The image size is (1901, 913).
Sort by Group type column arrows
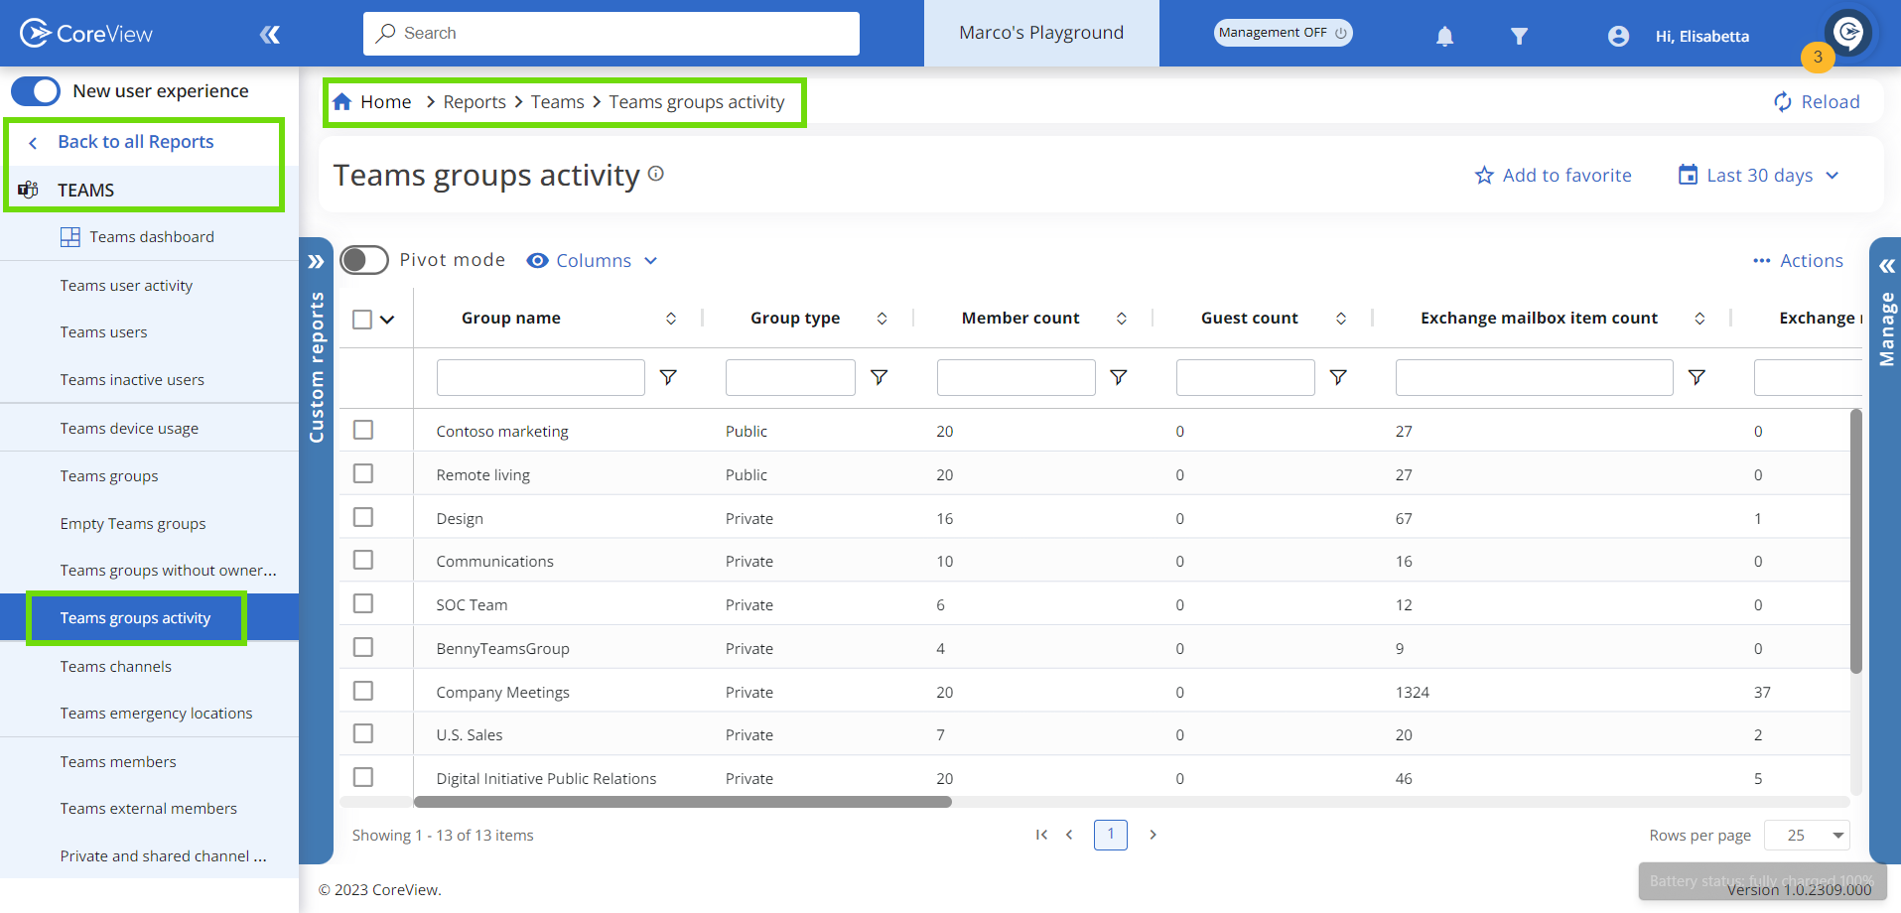coord(882,319)
